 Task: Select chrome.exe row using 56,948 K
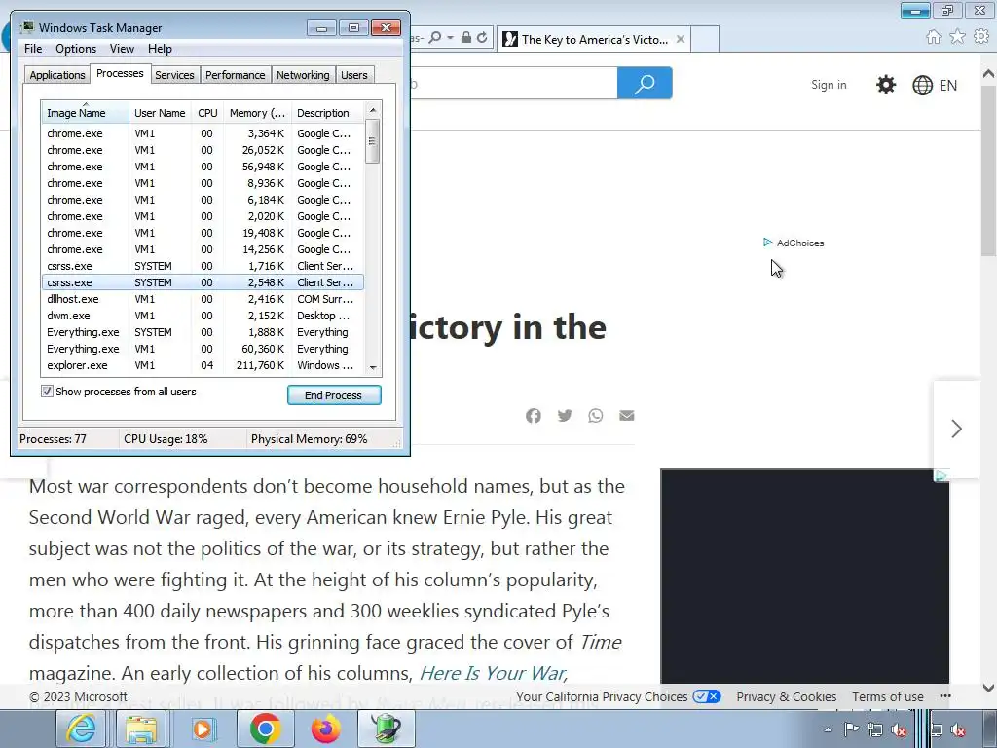pos(203,167)
